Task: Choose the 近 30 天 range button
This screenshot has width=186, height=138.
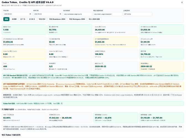Action: coord(32,19)
